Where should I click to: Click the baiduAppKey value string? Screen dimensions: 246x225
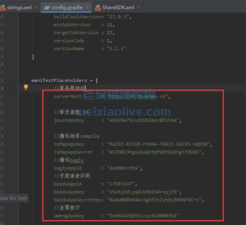[x=143, y=192]
